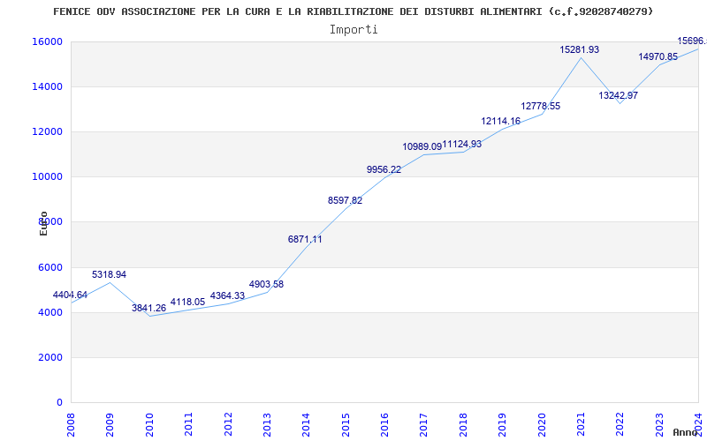Click x-axis year label 2020
This screenshot has width=707, height=441.
(x=542, y=425)
